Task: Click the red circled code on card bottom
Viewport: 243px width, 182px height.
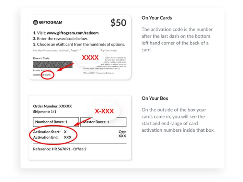Action: tap(47, 75)
